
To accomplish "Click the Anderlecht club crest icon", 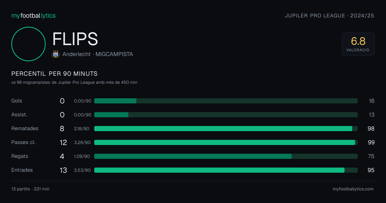I will coord(56,54).
